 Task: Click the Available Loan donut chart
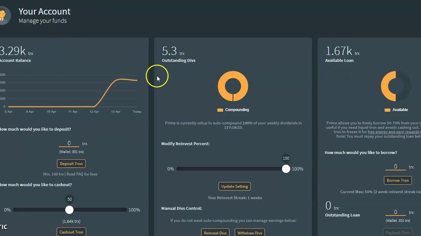[396, 86]
